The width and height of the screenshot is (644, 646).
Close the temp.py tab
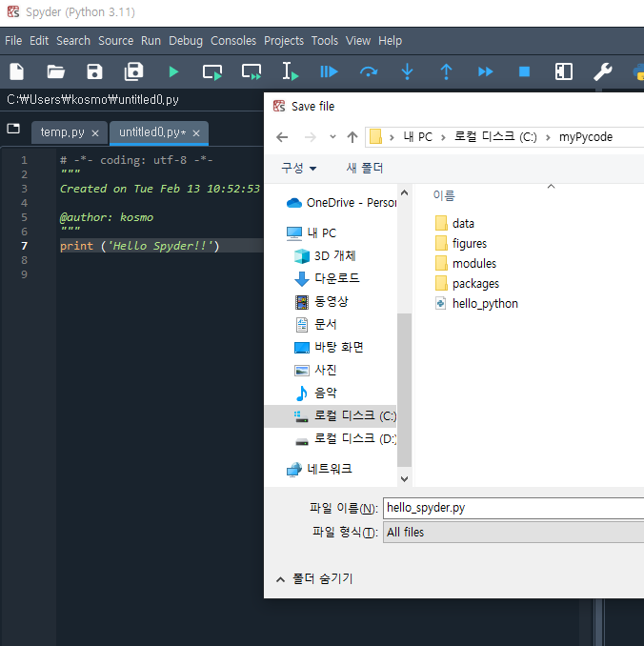(95, 133)
